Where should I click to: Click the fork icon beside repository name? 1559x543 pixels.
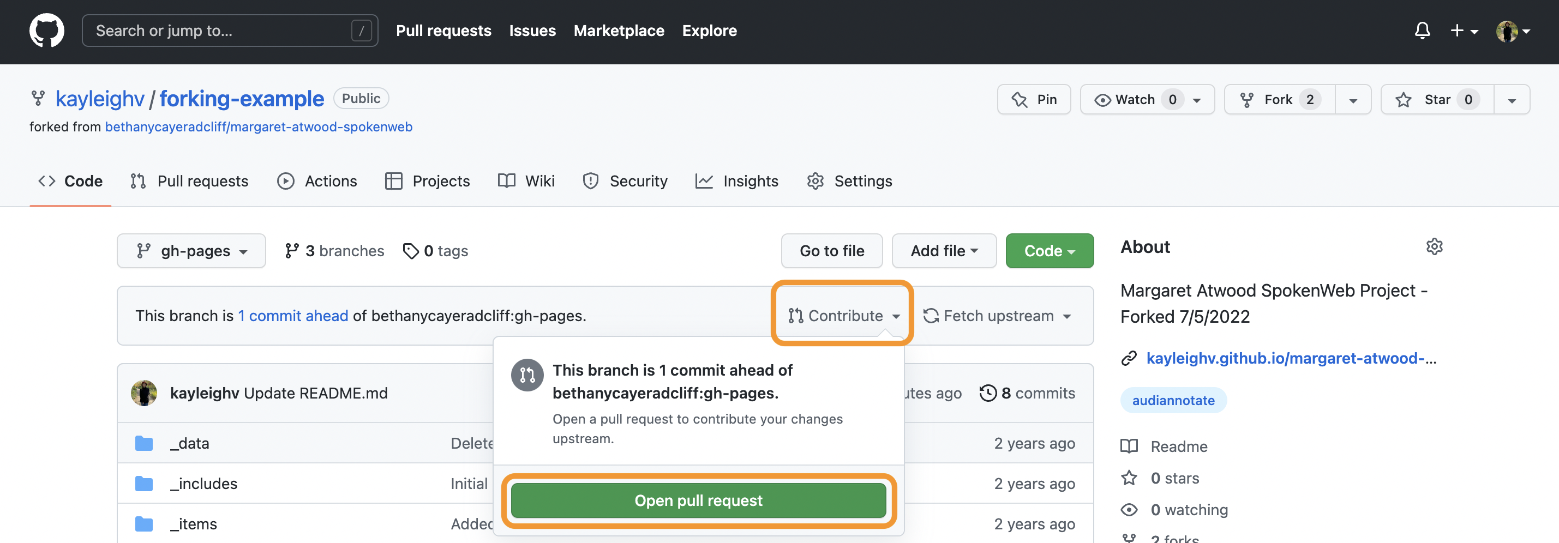[x=38, y=98]
